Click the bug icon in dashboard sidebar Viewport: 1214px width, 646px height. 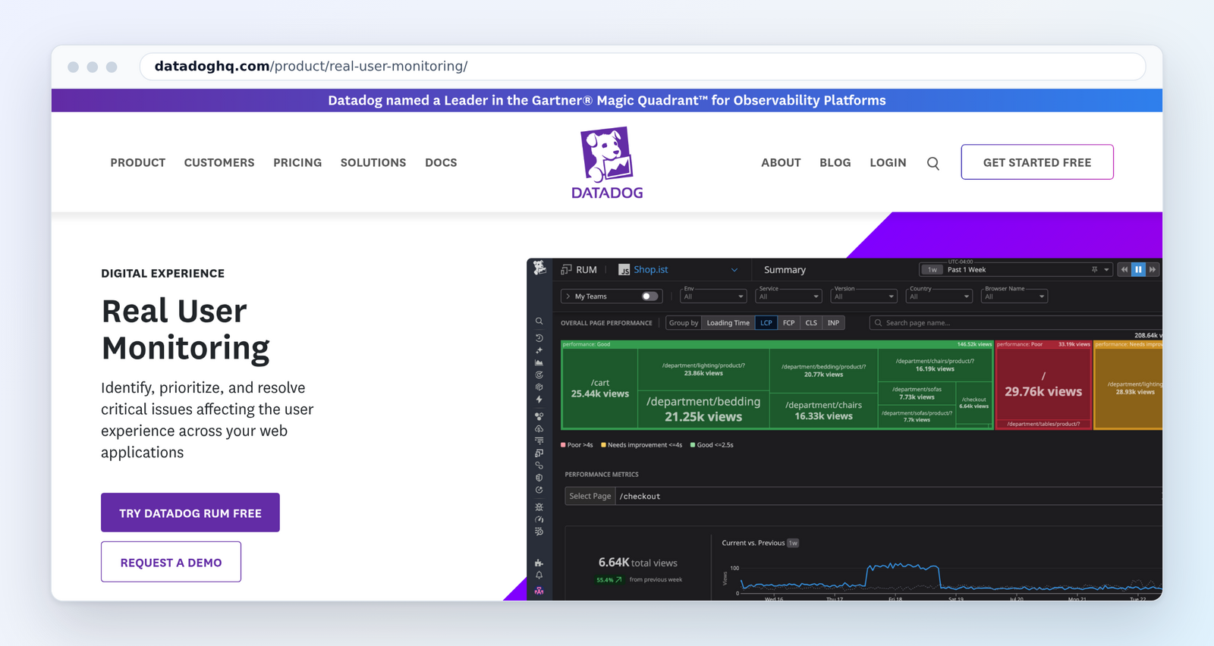539,506
